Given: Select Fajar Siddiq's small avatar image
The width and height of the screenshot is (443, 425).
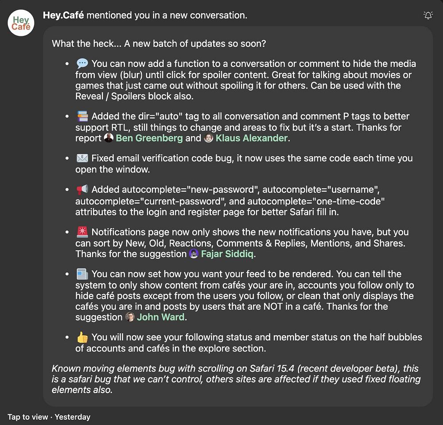Looking at the screenshot, I should [194, 254].
